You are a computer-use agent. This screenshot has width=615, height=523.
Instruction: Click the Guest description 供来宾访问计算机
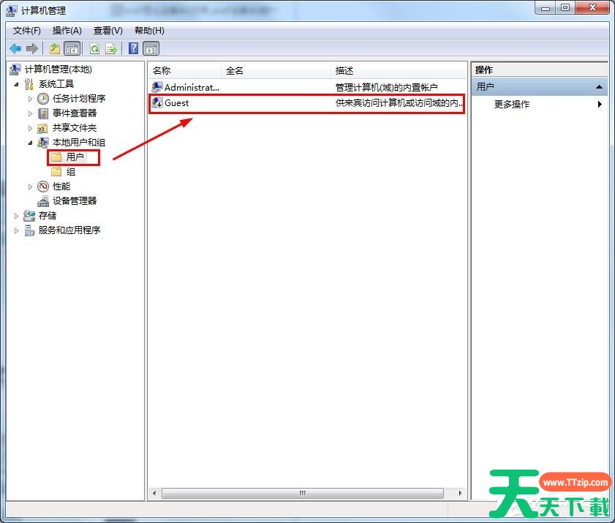click(x=399, y=103)
